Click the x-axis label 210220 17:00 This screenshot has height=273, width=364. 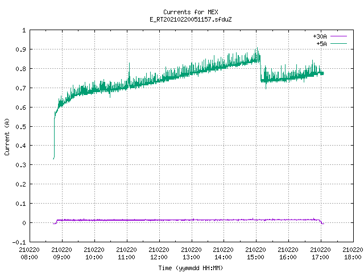click(320, 254)
